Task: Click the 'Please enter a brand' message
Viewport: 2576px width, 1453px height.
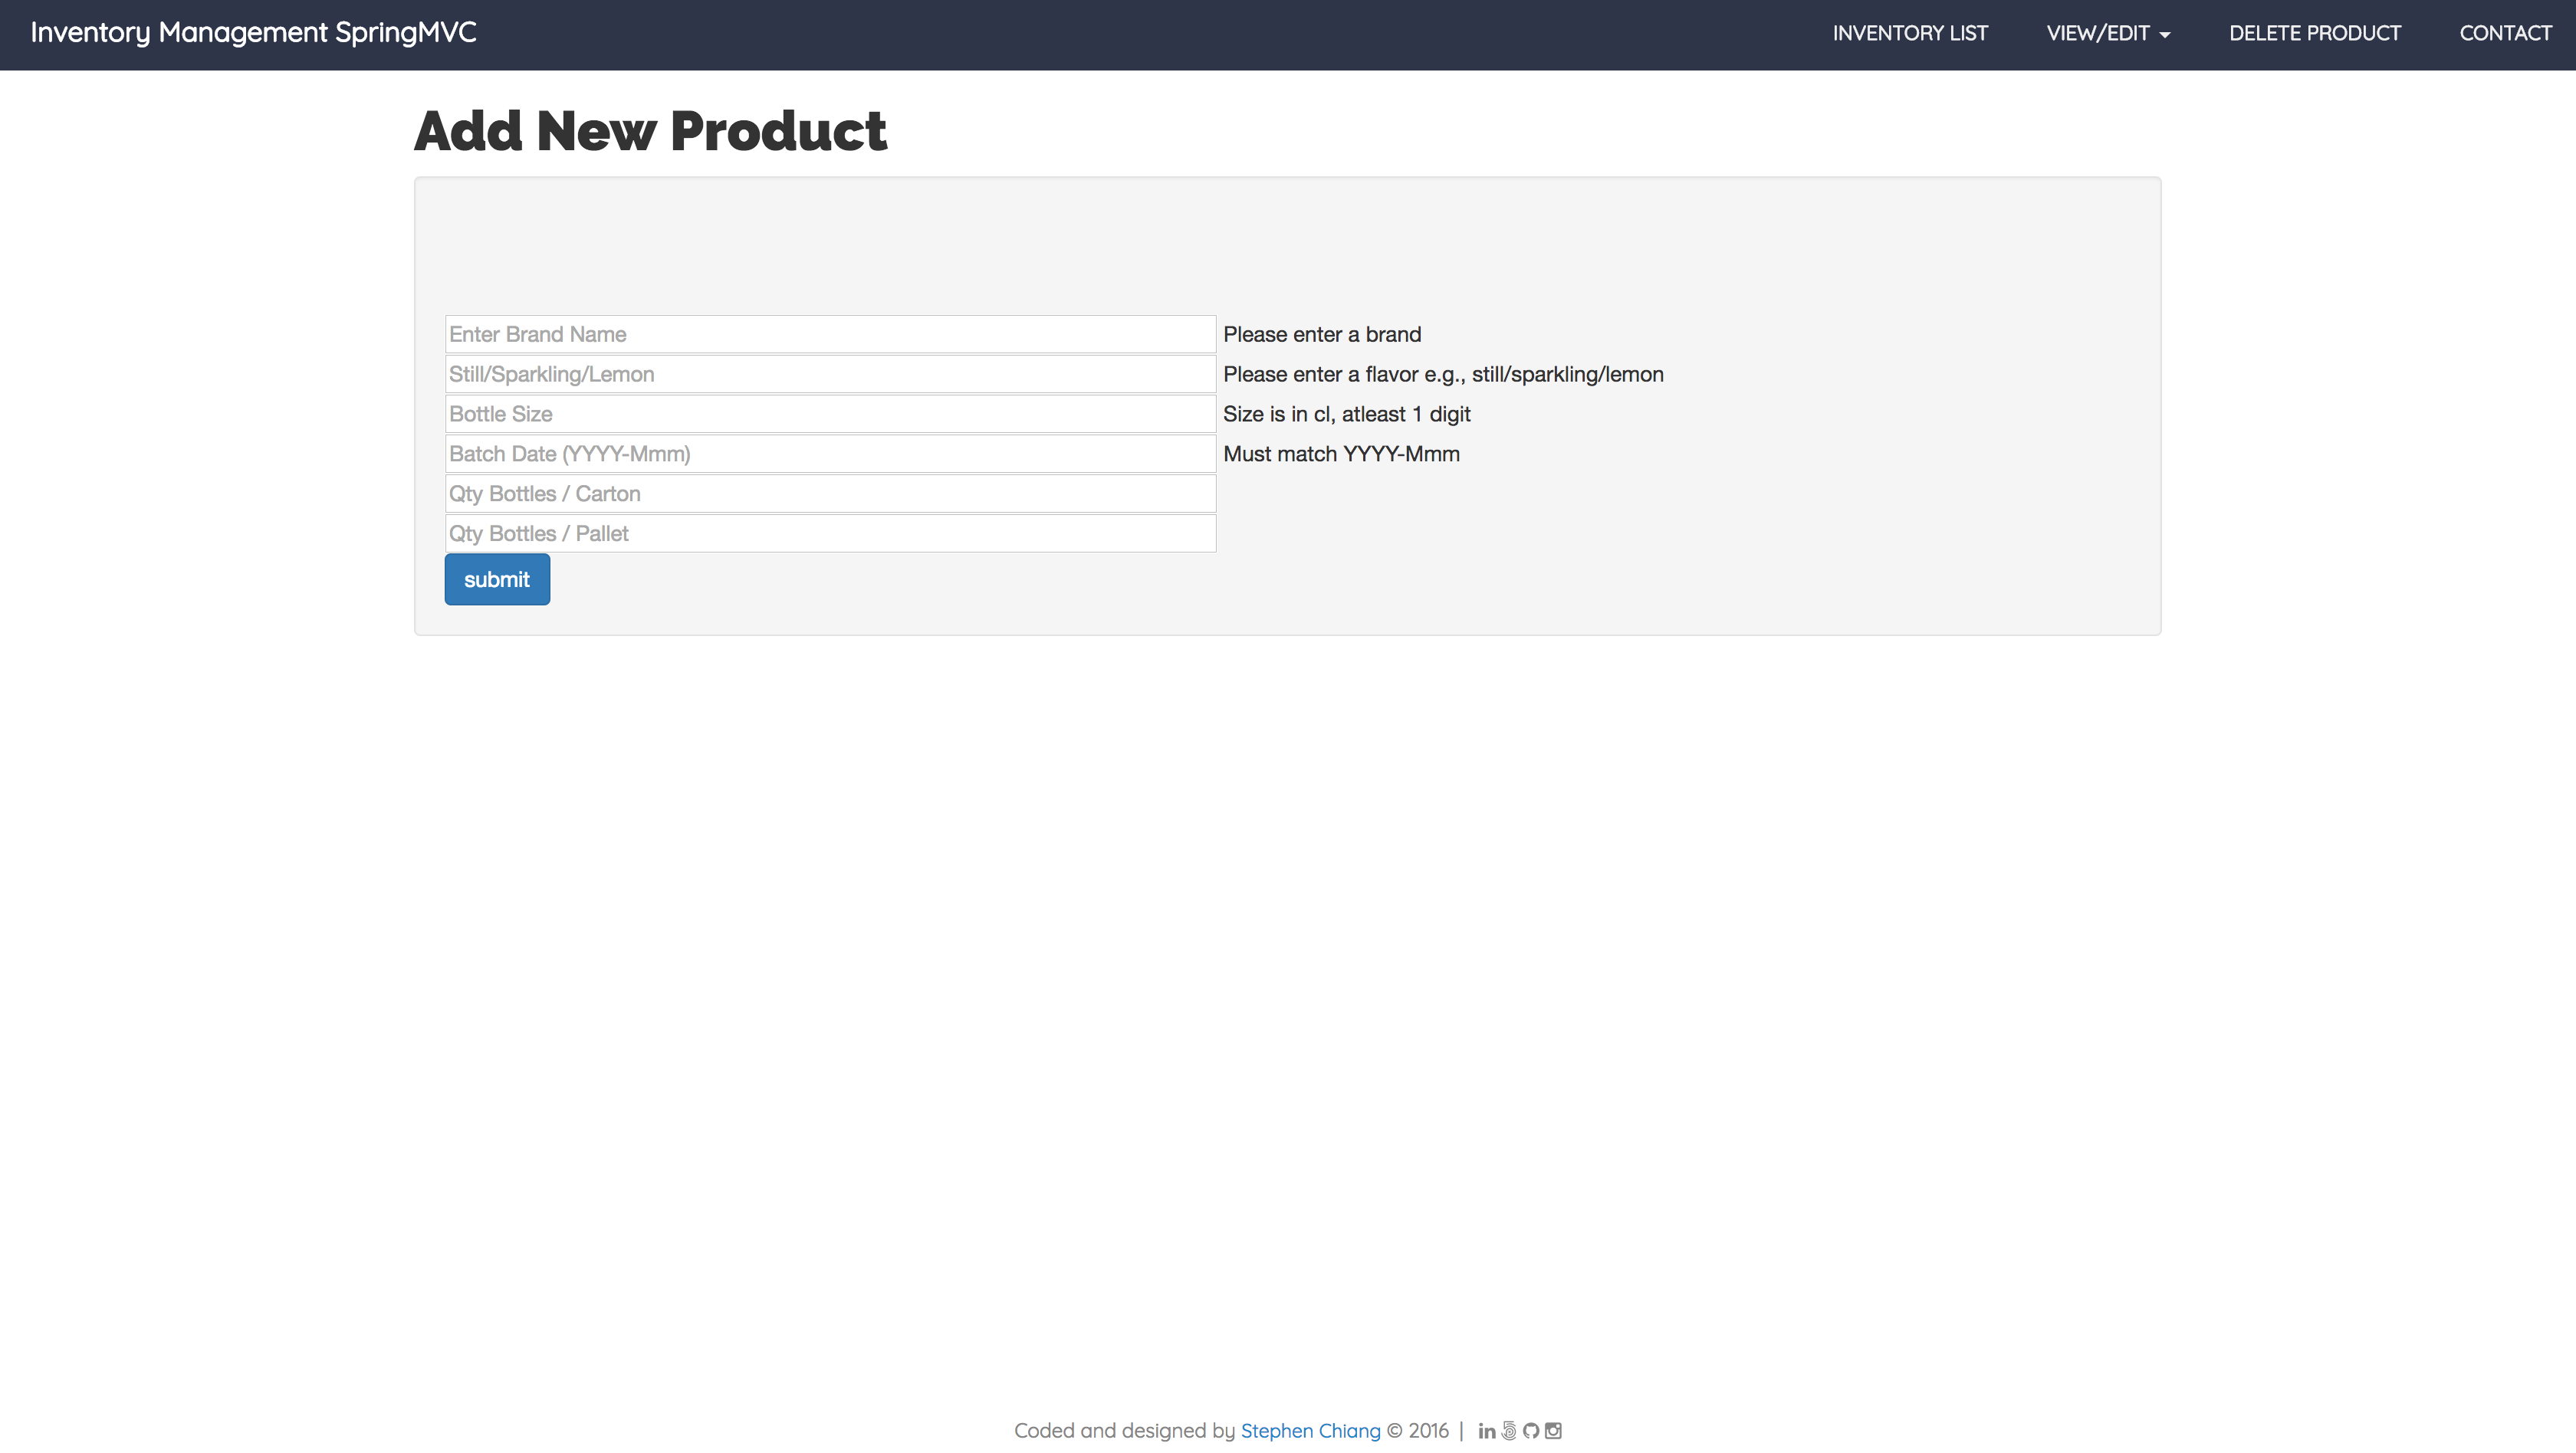Action: (x=1321, y=334)
